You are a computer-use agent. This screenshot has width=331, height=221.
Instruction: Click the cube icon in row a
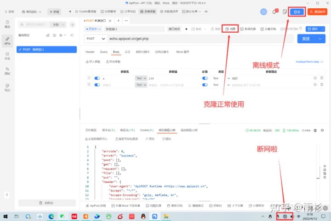tap(315, 78)
